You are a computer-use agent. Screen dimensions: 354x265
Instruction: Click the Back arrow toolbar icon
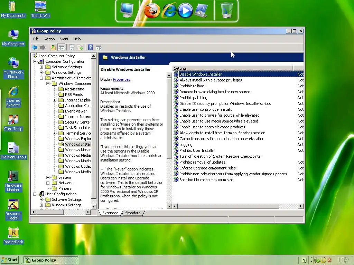pos(35,47)
